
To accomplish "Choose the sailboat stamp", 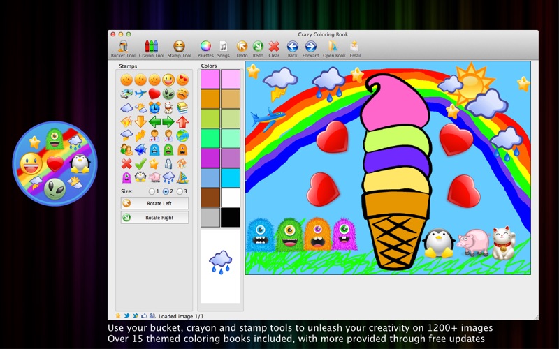I will (x=182, y=177).
